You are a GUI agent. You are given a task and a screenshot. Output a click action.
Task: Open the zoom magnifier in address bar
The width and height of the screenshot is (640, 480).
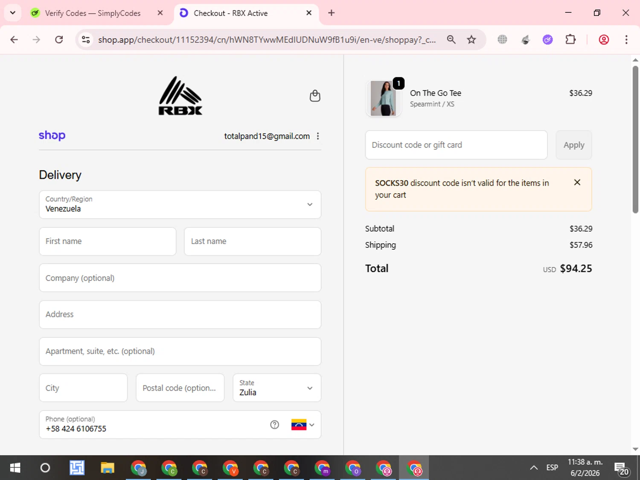[x=451, y=40]
